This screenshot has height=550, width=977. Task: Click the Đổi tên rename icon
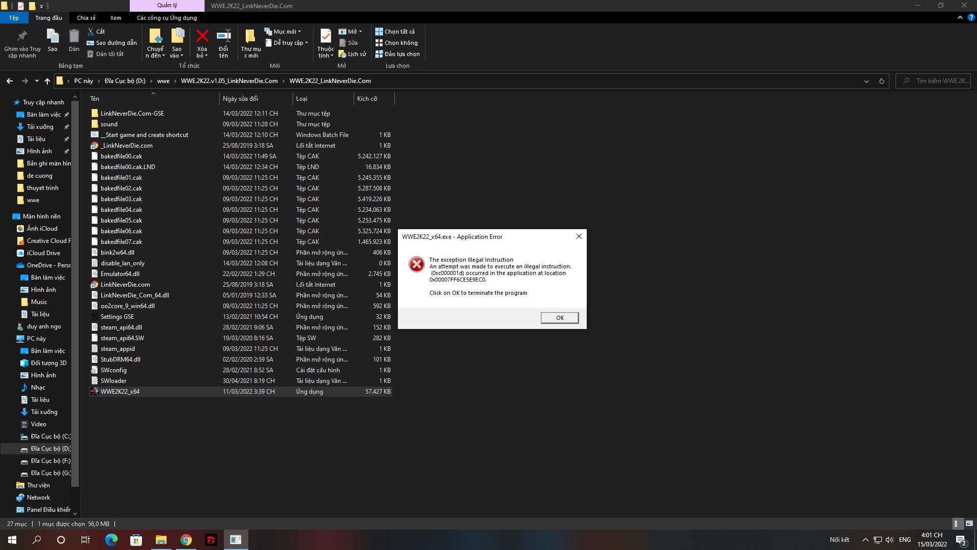pyautogui.click(x=223, y=36)
